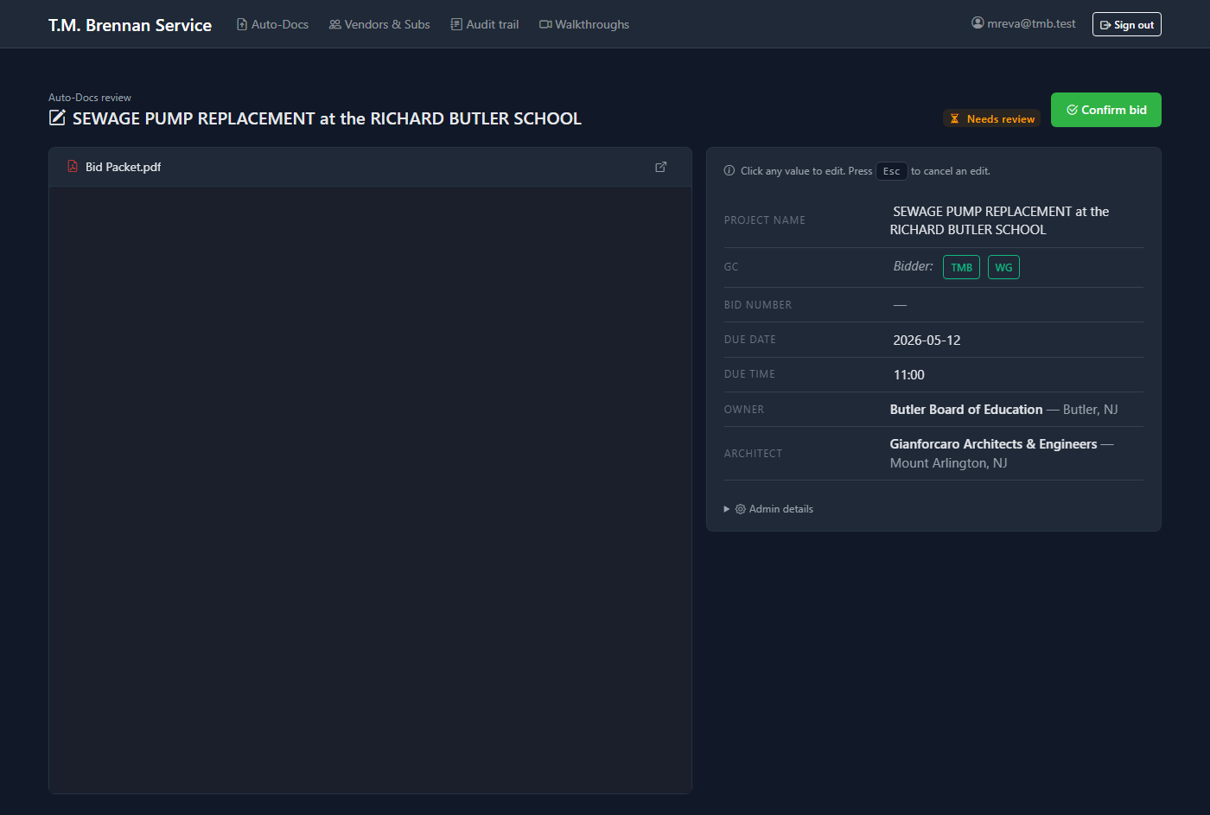The height and width of the screenshot is (815, 1210).
Task: Click the Sign out button
Action: coord(1126,24)
